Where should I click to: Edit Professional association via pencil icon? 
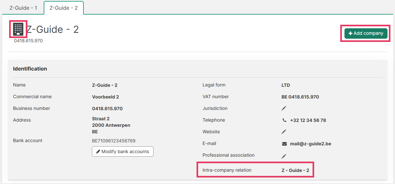pos(284,156)
